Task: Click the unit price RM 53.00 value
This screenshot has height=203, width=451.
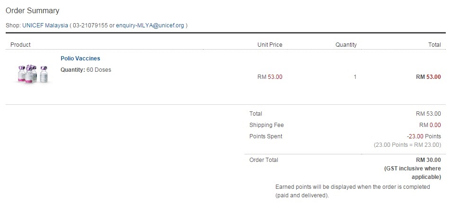Action: click(269, 76)
